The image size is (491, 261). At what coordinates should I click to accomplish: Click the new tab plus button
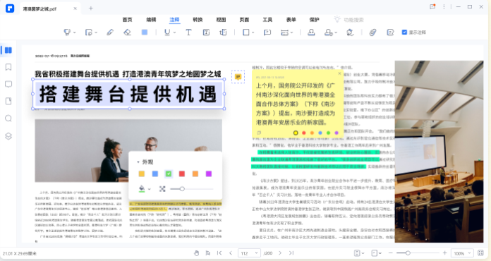(x=91, y=8)
